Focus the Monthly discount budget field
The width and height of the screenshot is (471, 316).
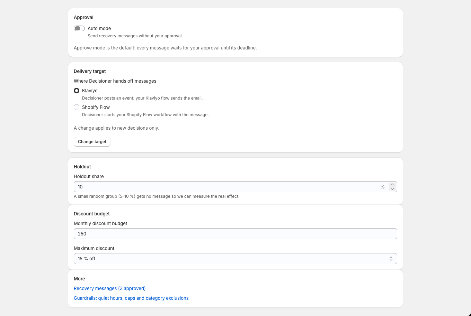[x=235, y=234]
